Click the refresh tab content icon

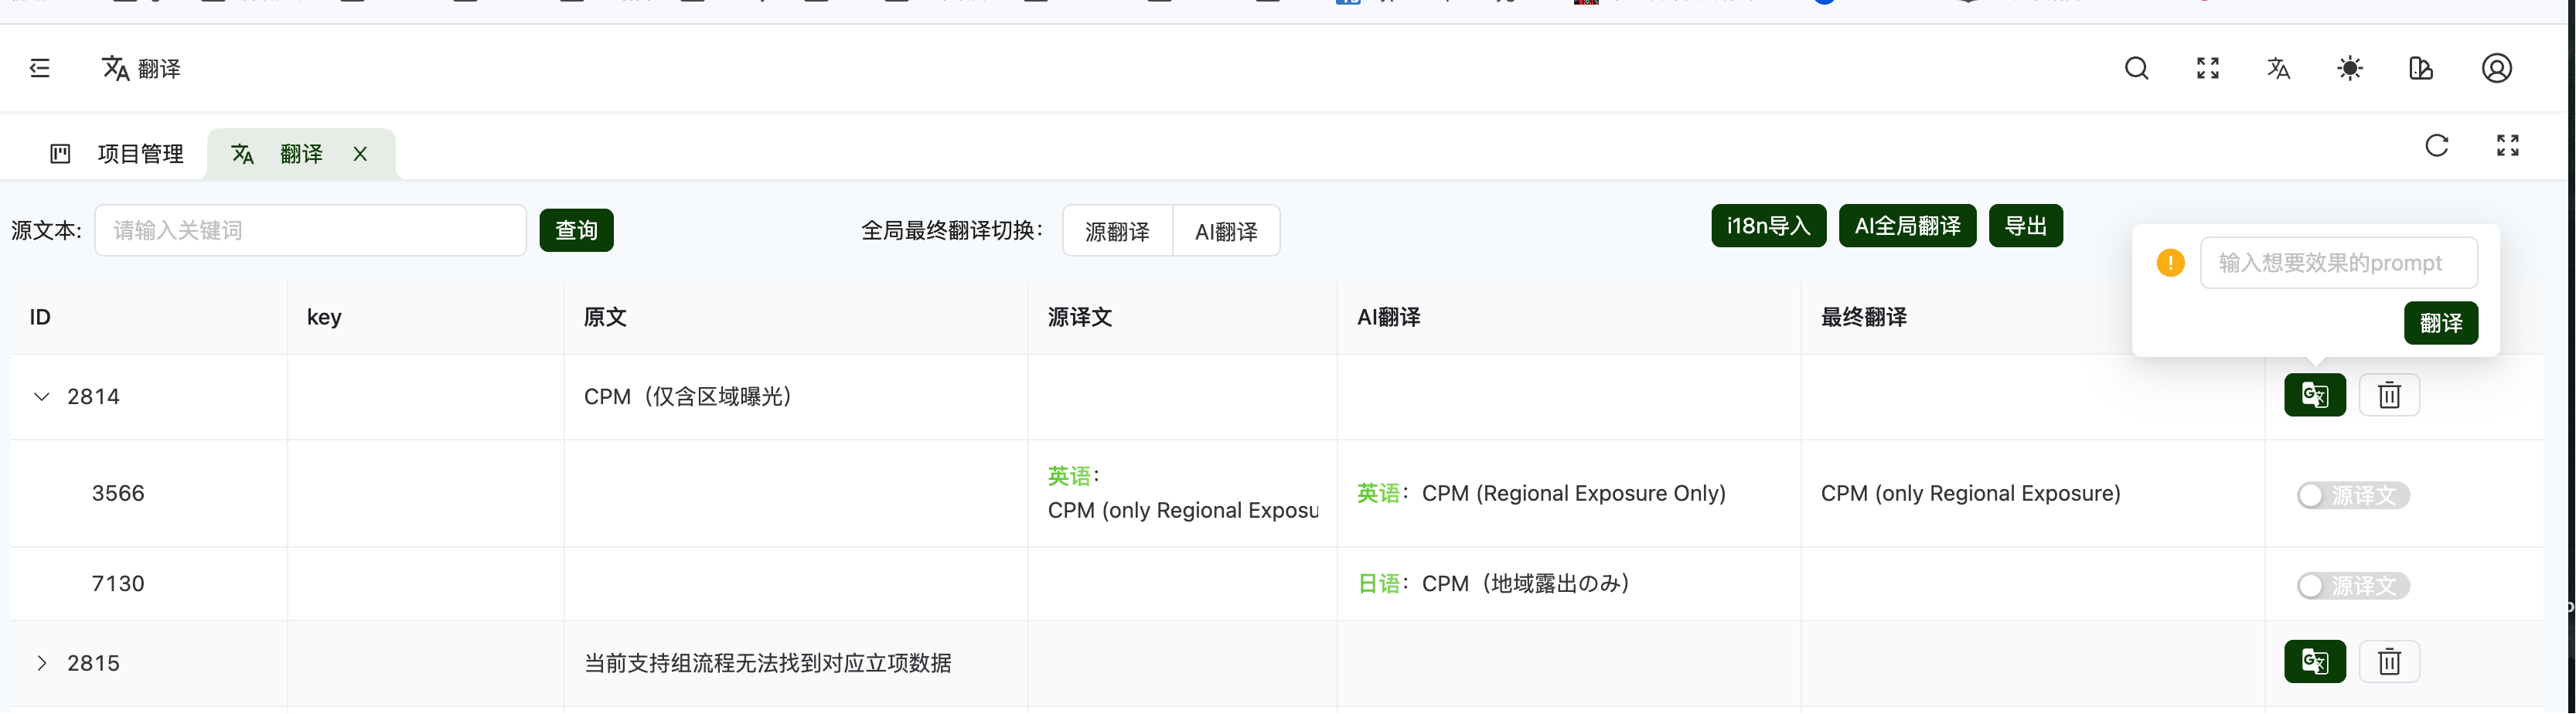coord(2436,145)
